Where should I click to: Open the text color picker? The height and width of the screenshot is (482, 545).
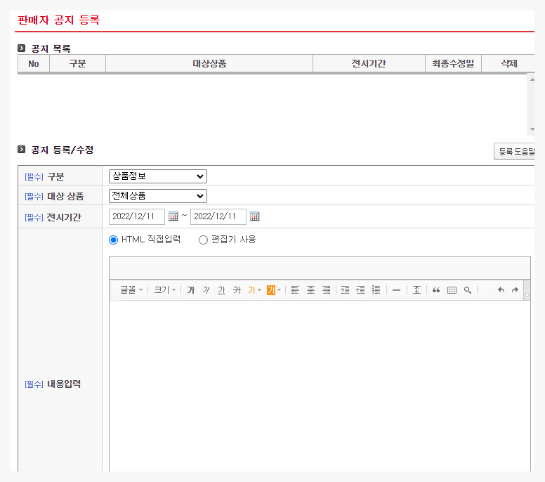click(x=254, y=290)
